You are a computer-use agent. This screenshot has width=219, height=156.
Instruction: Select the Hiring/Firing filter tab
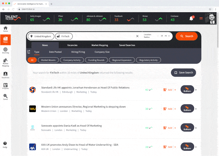[x=78, y=52]
